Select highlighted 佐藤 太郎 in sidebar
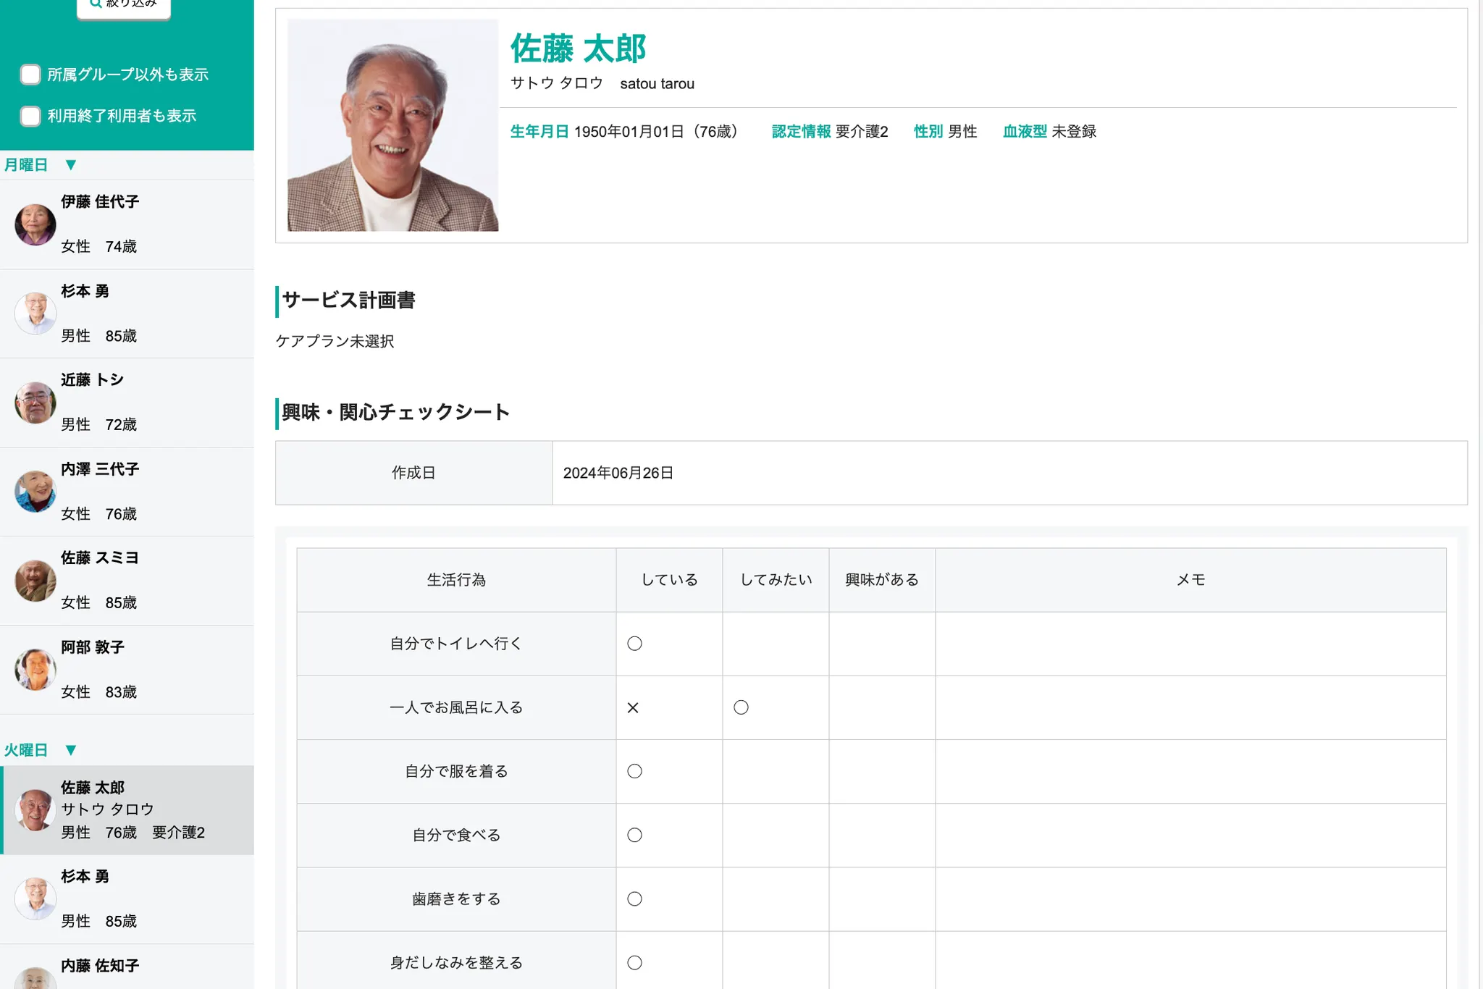The image size is (1483, 989). pyautogui.click(x=127, y=810)
